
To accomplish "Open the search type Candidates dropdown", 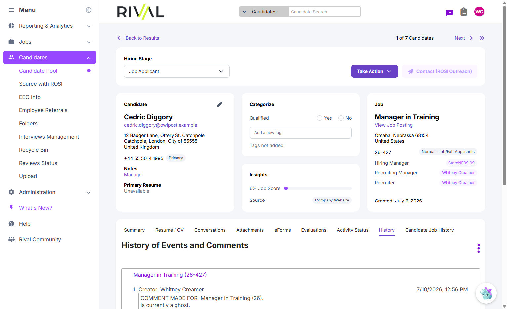I will [264, 12].
